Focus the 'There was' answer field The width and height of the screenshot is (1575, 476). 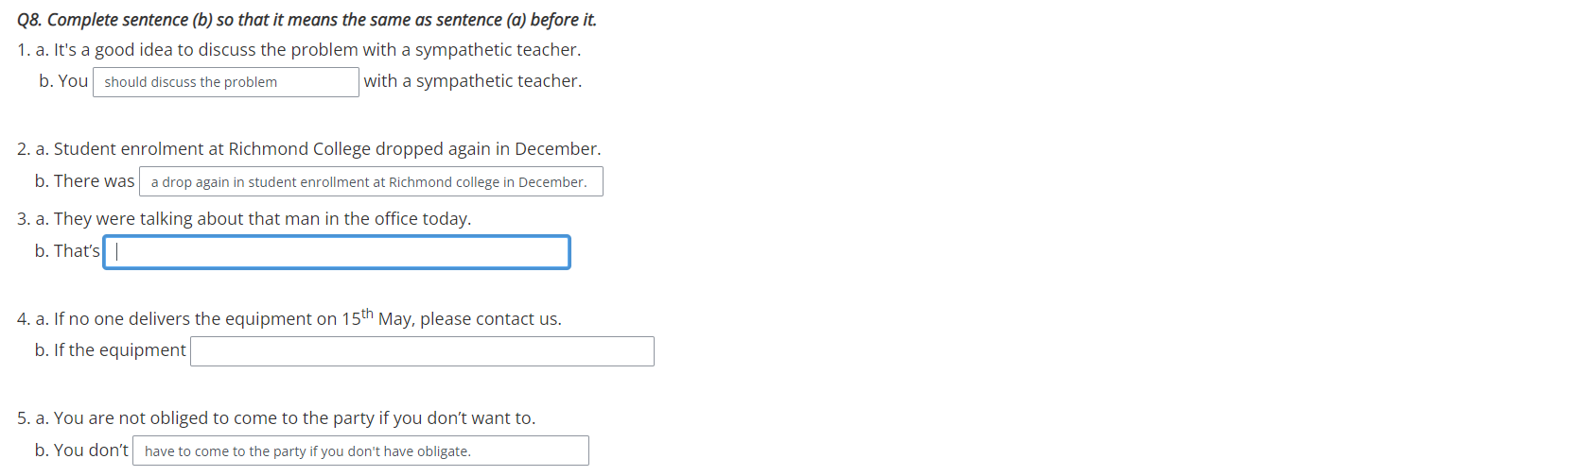tap(371, 181)
